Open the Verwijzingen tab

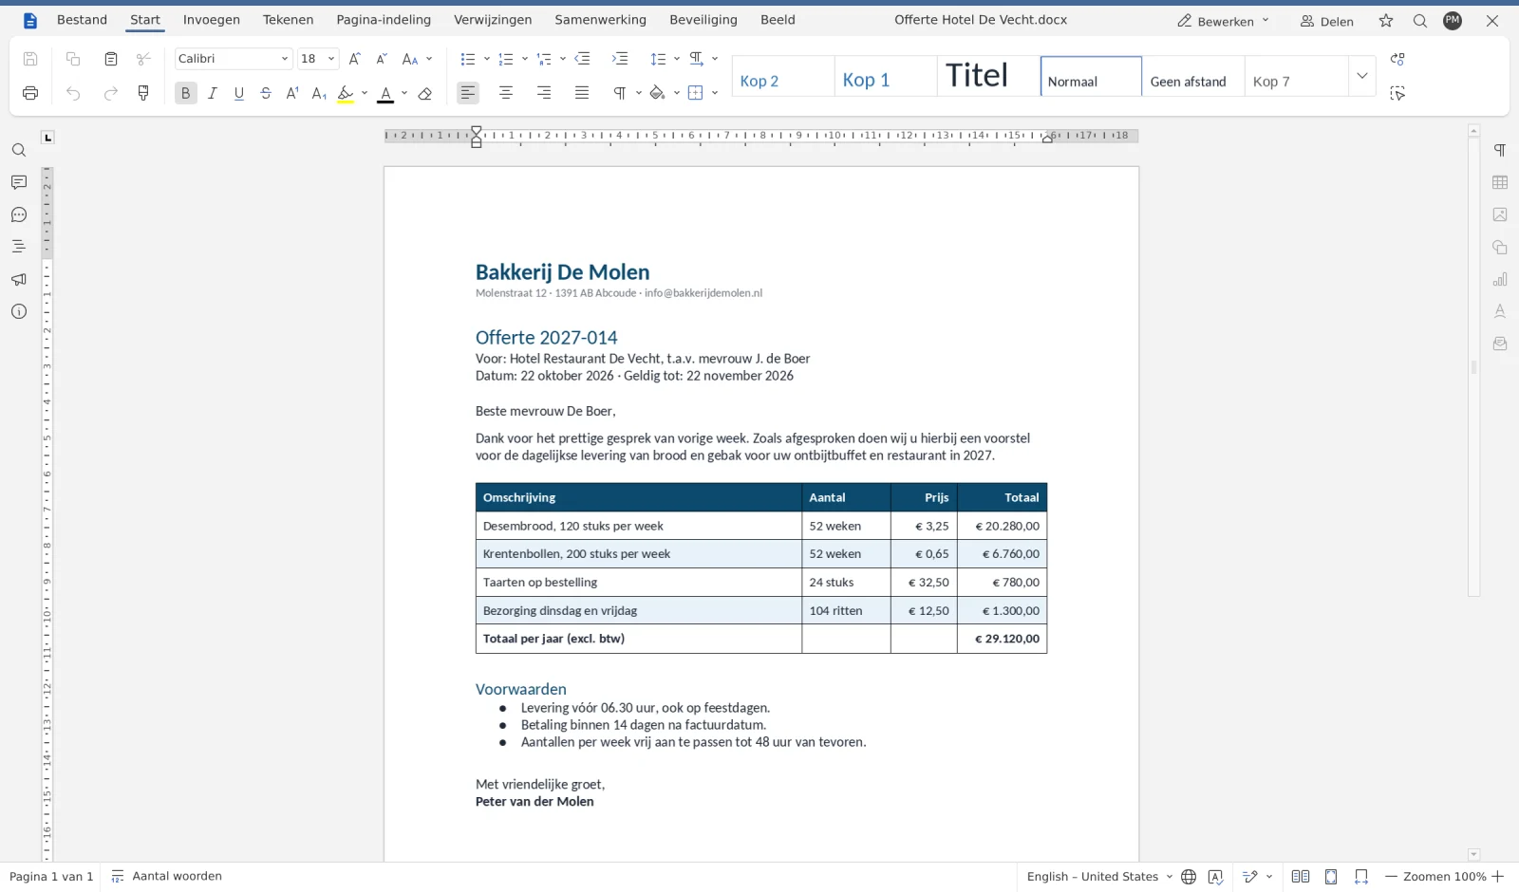coord(493,20)
